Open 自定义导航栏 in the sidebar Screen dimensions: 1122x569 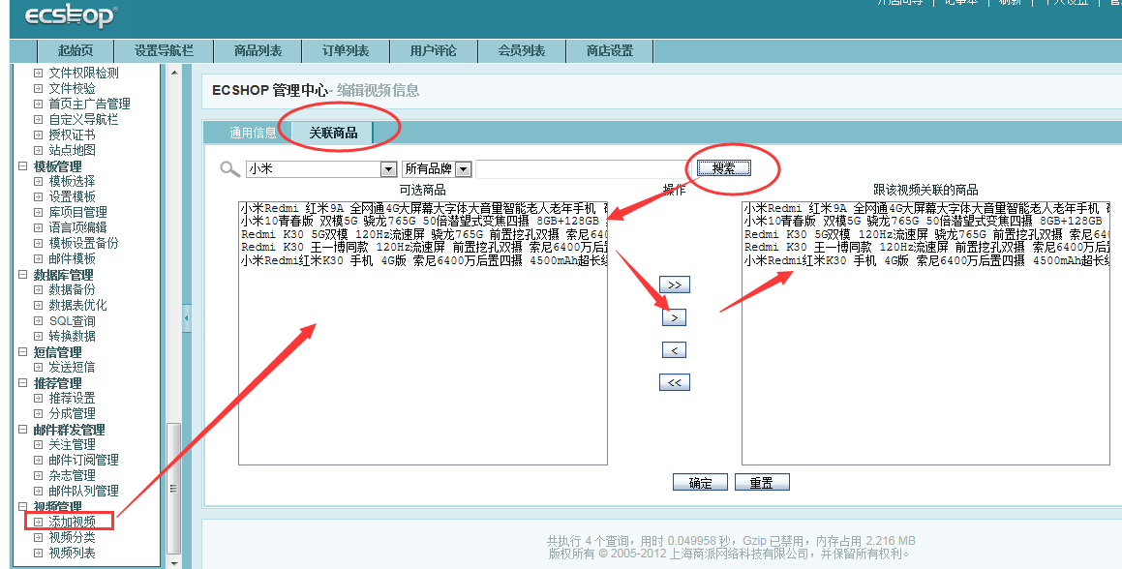83,119
